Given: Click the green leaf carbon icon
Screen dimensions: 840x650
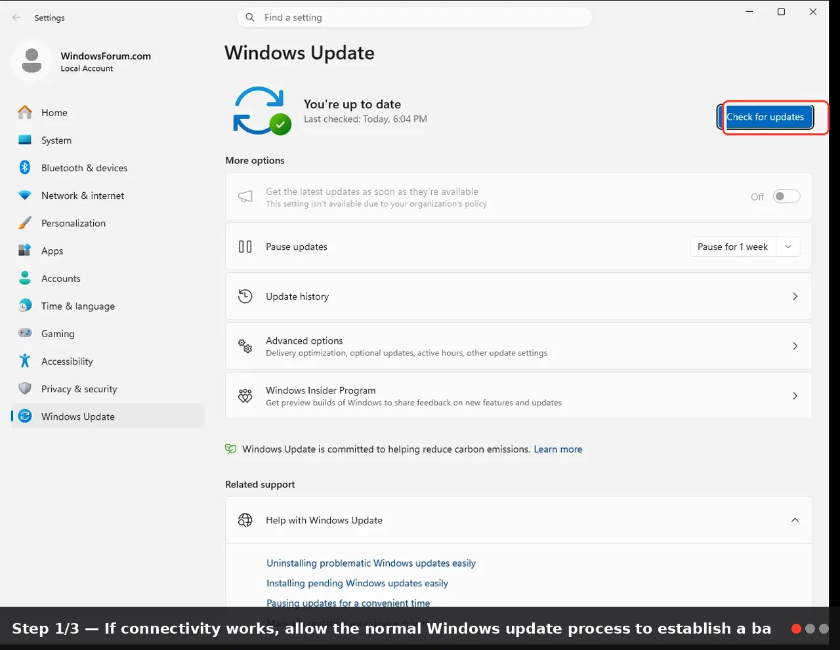Looking at the screenshot, I should click(230, 449).
